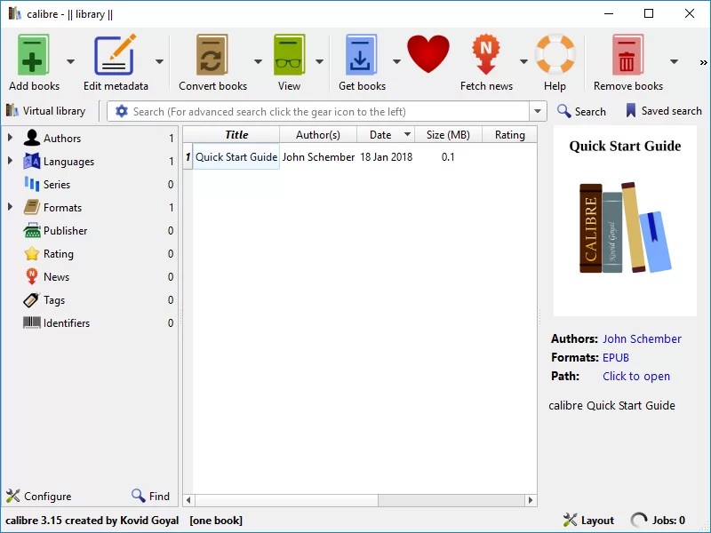Open Help via the lifebuoy icon
This screenshot has width=711, height=533.
pyautogui.click(x=555, y=55)
